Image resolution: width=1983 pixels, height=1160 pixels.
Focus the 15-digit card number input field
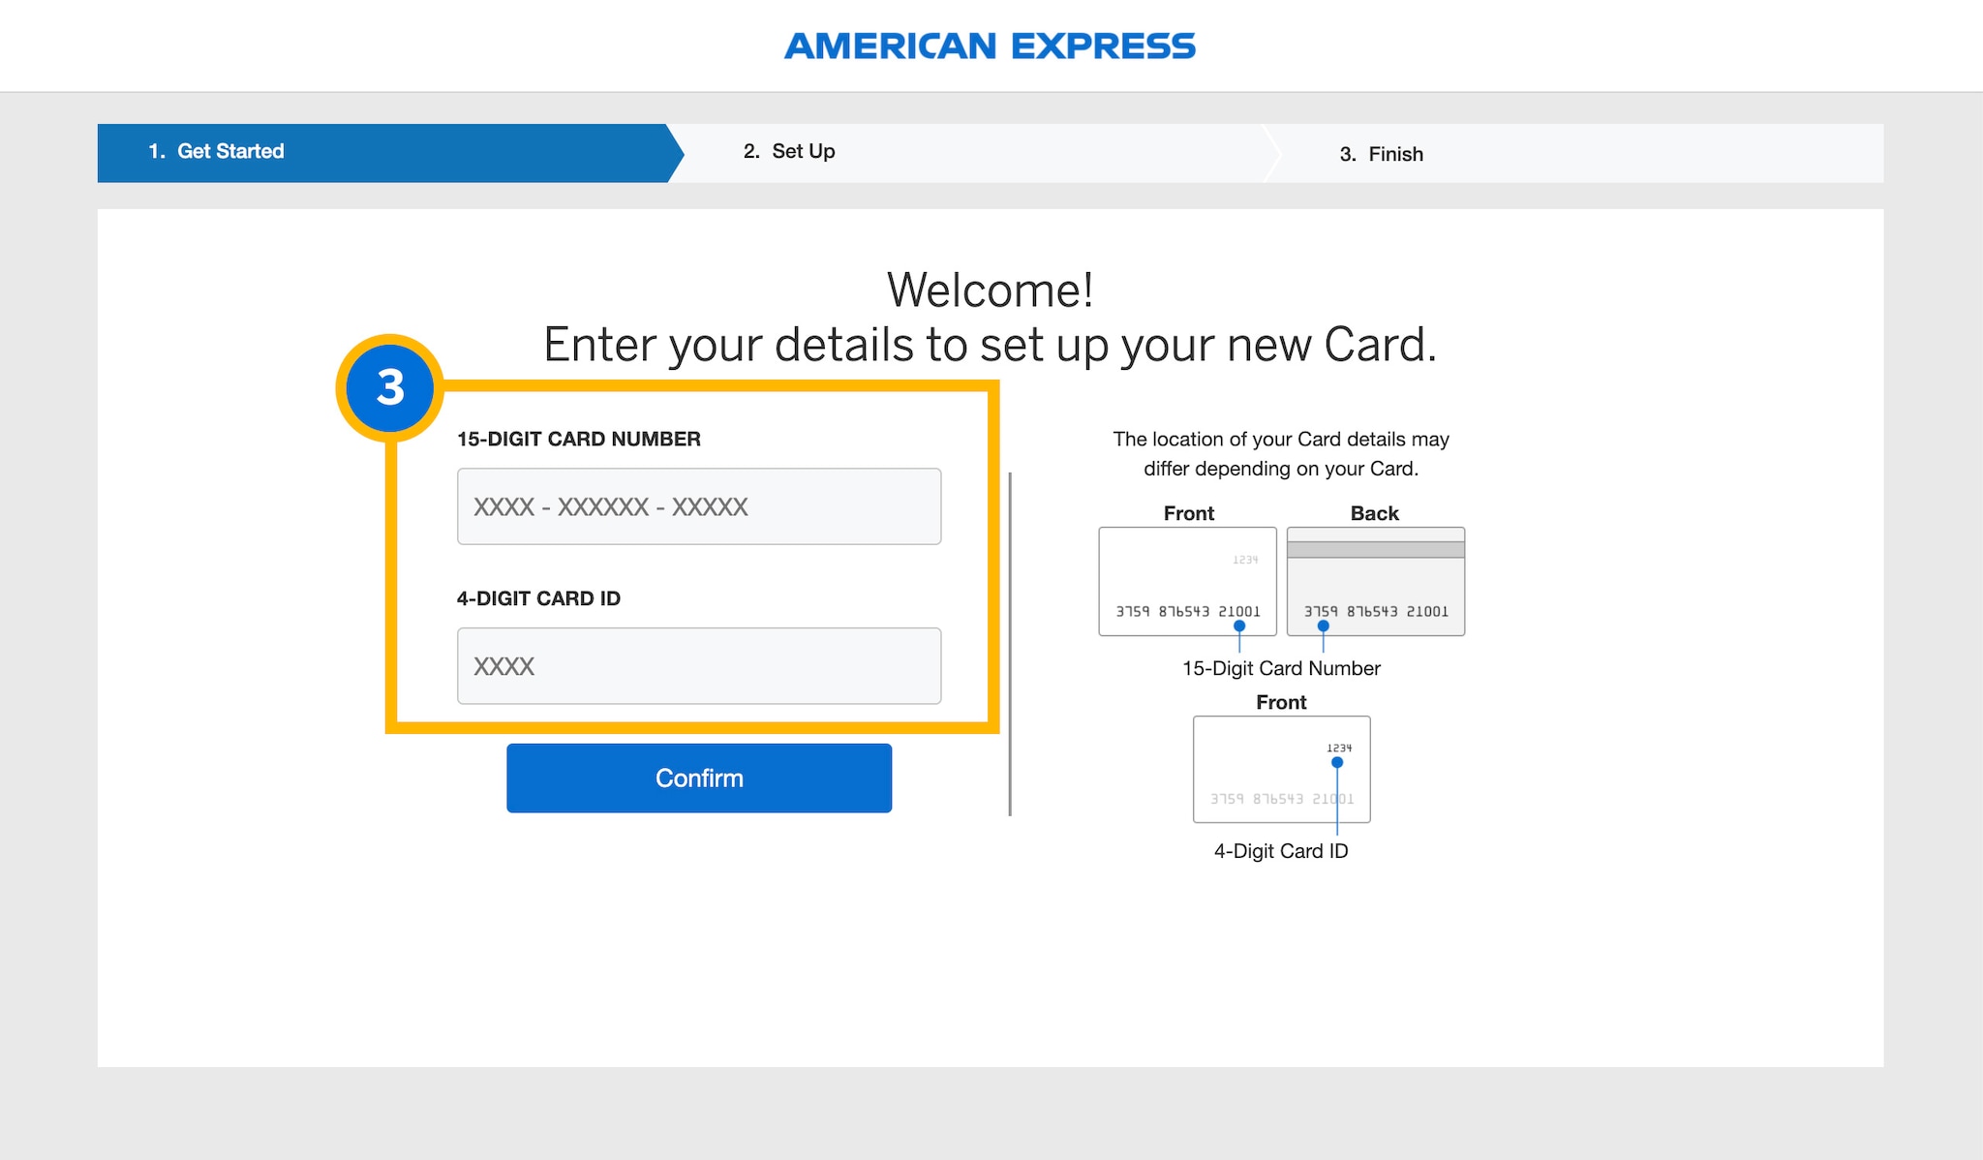coord(698,506)
